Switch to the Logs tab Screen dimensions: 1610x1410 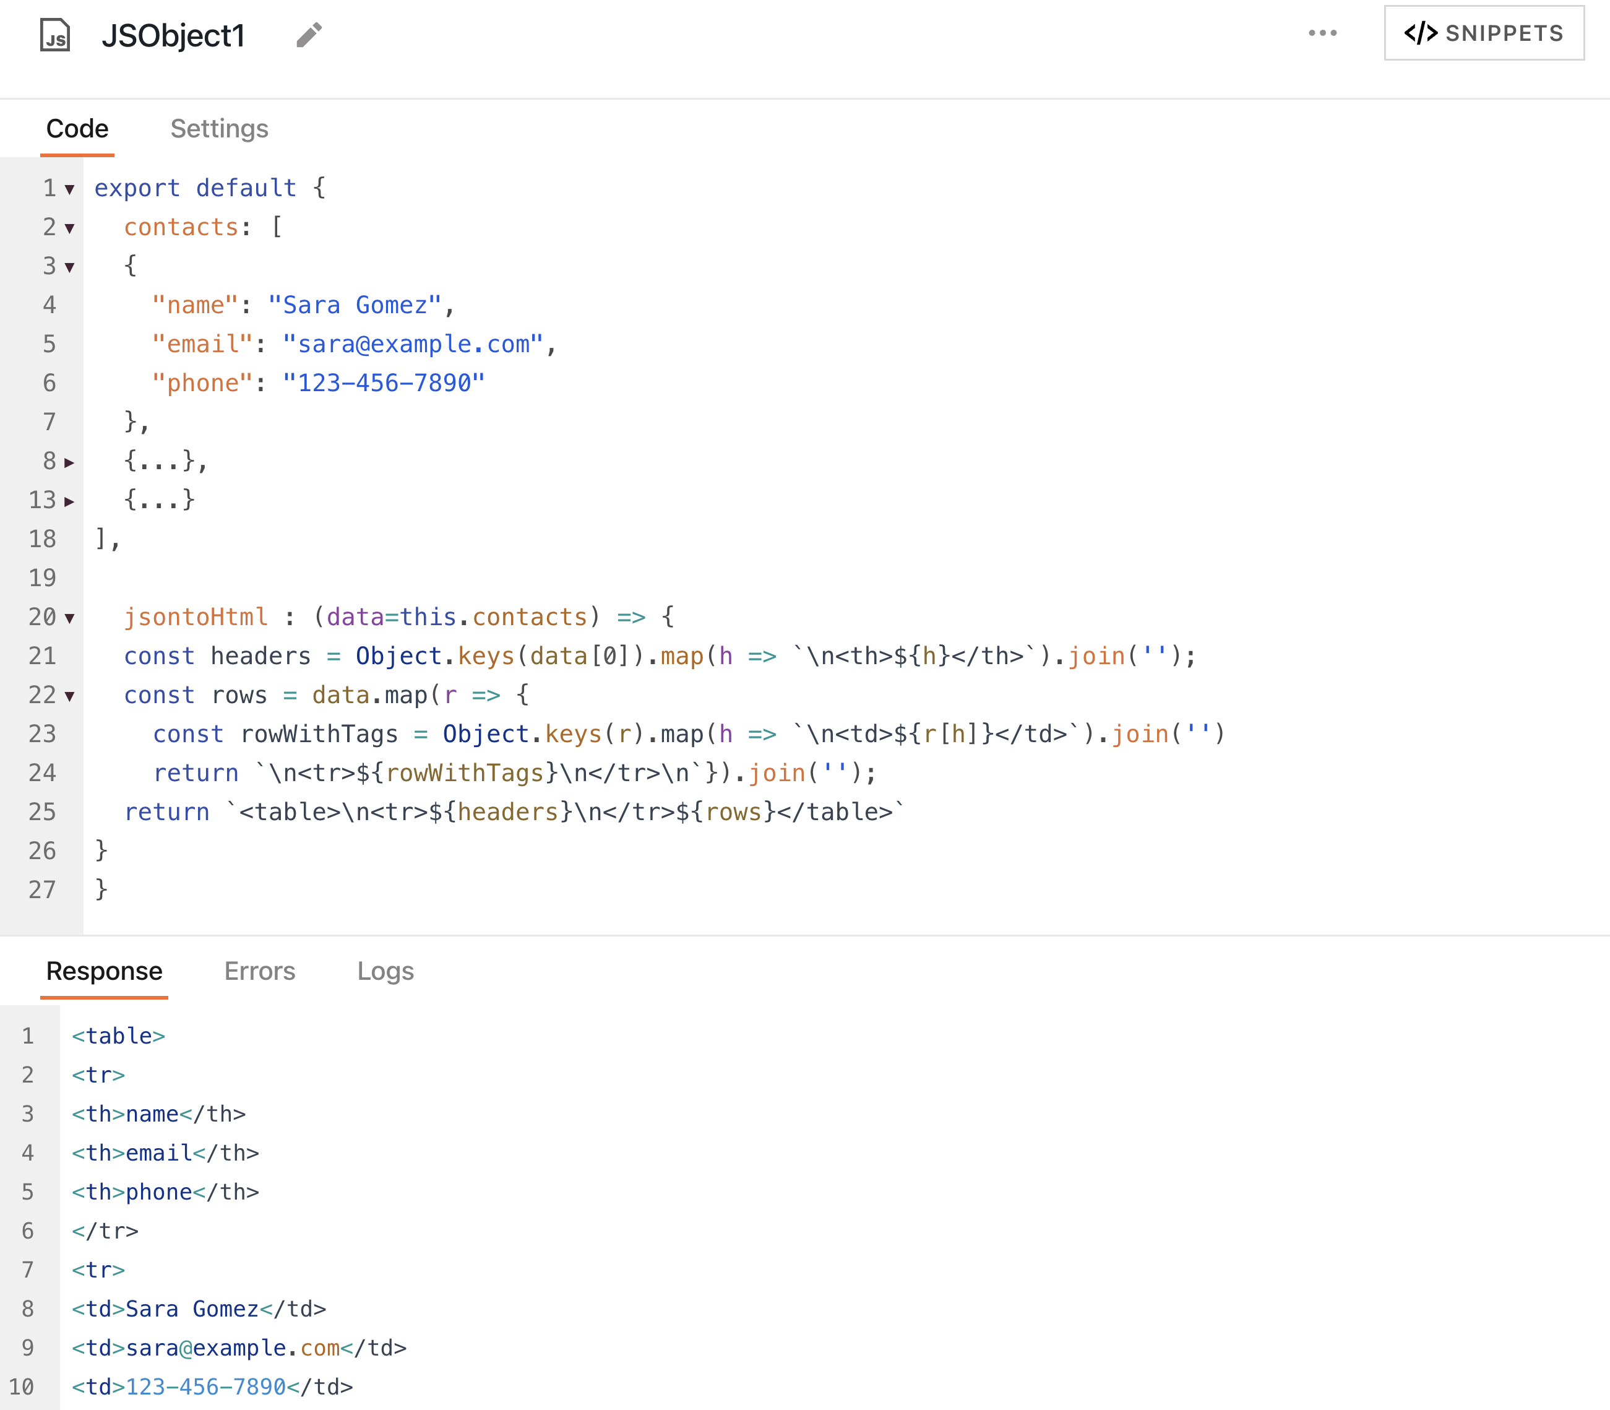[x=385, y=972]
